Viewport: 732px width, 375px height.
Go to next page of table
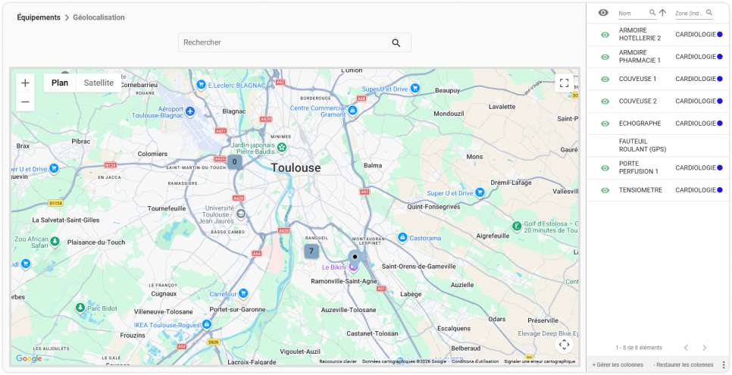pyautogui.click(x=705, y=348)
